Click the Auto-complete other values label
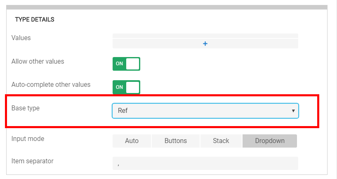 coord(51,85)
